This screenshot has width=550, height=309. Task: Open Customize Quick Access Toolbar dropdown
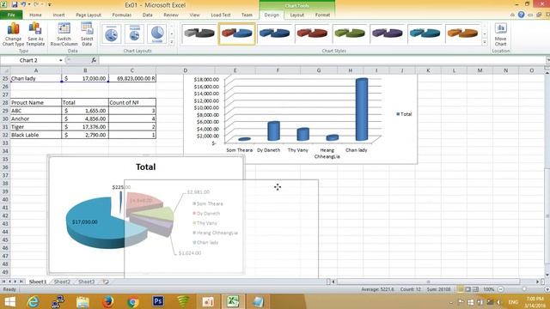pyautogui.click(x=49, y=5)
